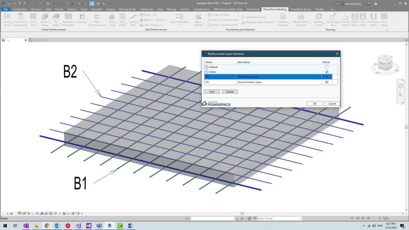Click the Rebar Cage tool

112,20
